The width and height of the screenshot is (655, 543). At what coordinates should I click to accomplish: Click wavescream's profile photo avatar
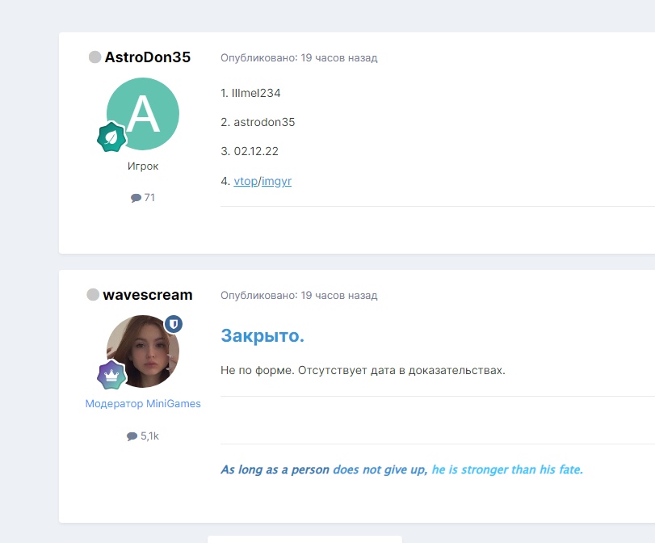click(143, 351)
